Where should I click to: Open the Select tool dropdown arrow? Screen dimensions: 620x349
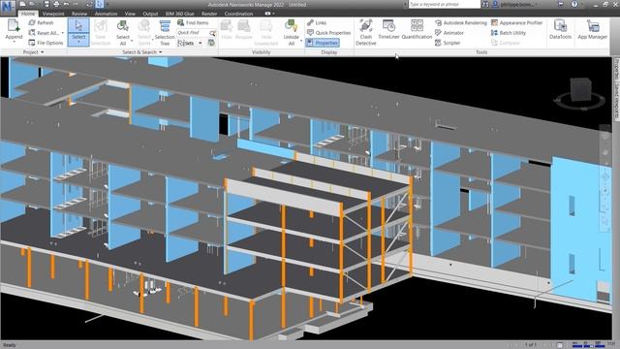tap(78, 42)
